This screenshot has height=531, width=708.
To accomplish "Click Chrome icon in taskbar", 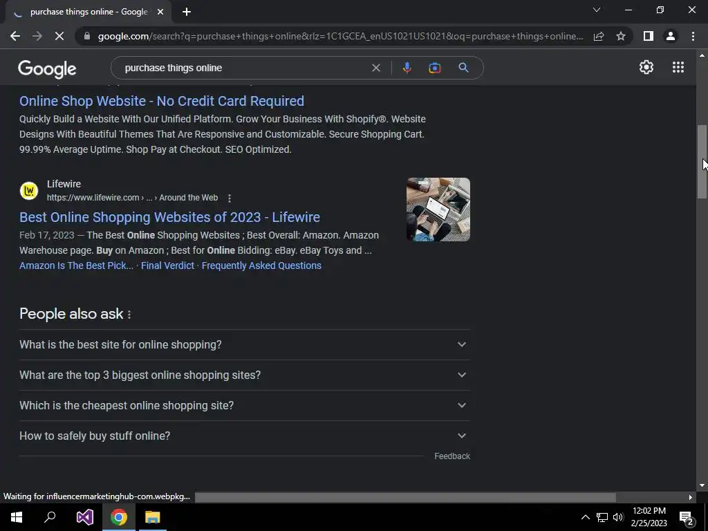I will point(119,517).
